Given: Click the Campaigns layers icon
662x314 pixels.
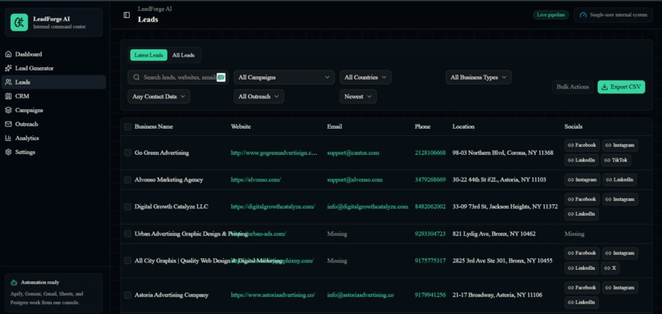Looking at the screenshot, I should tap(8, 110).
